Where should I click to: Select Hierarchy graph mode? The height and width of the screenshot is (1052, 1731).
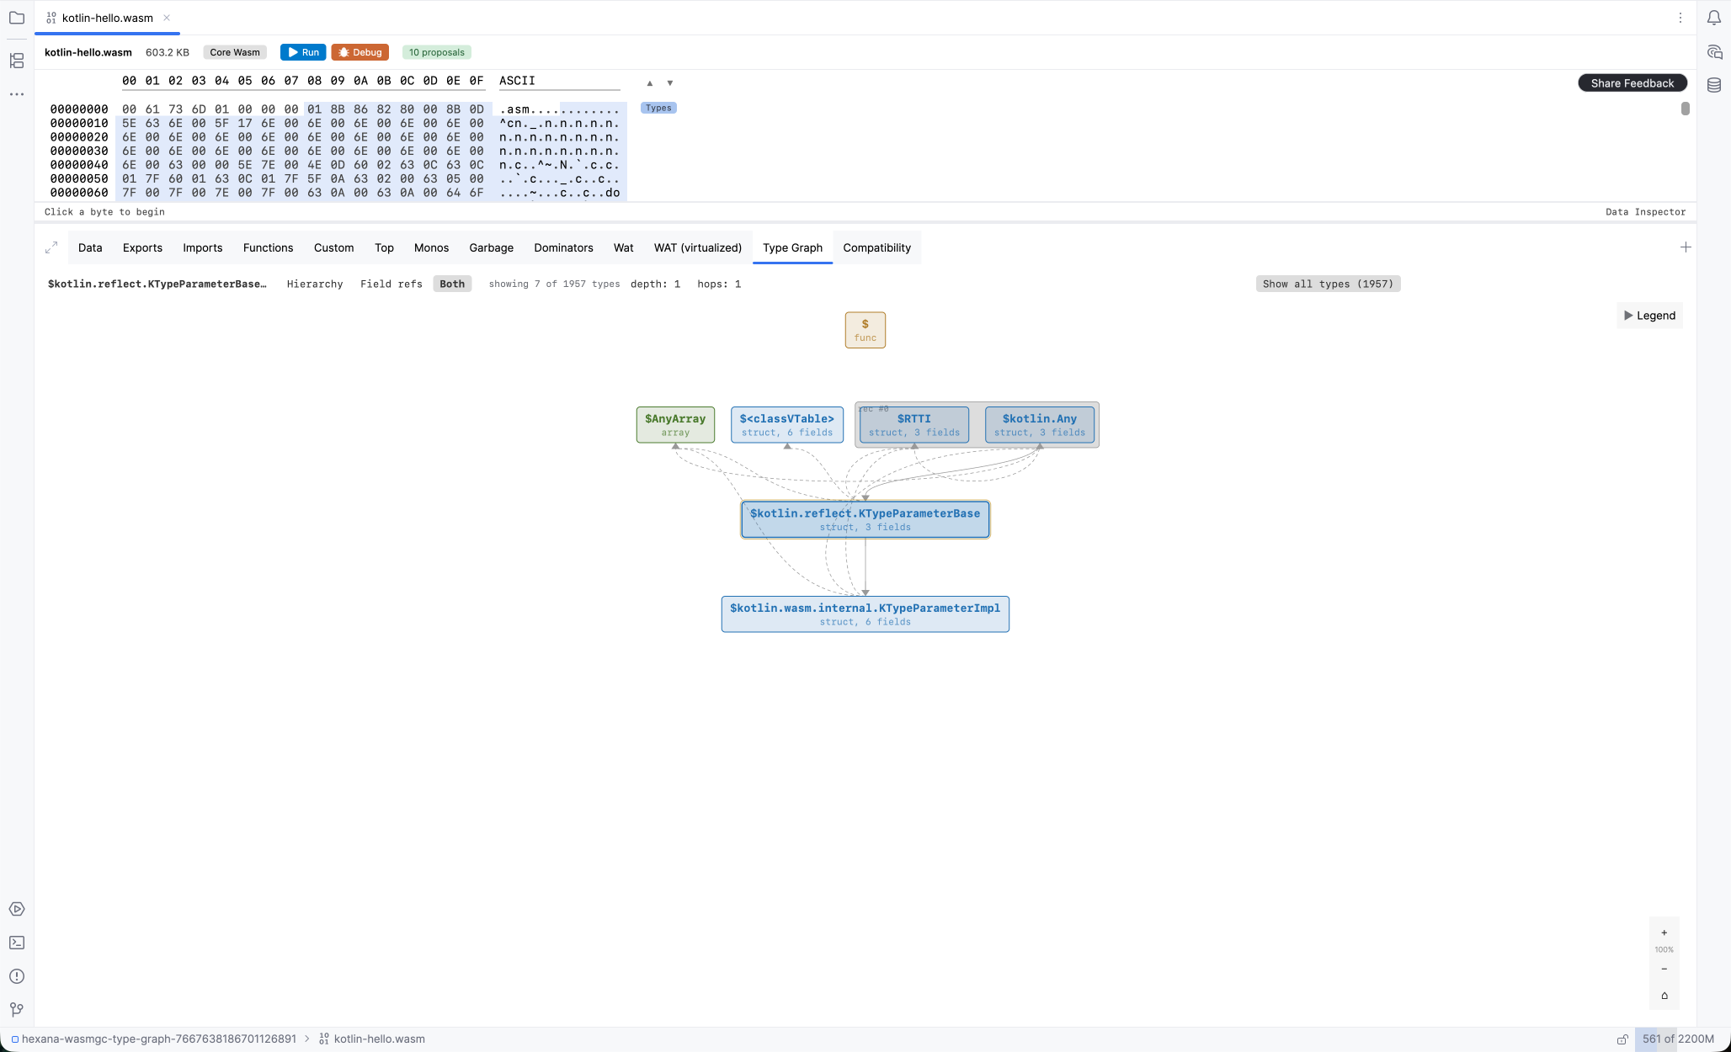tap(315, 284)
